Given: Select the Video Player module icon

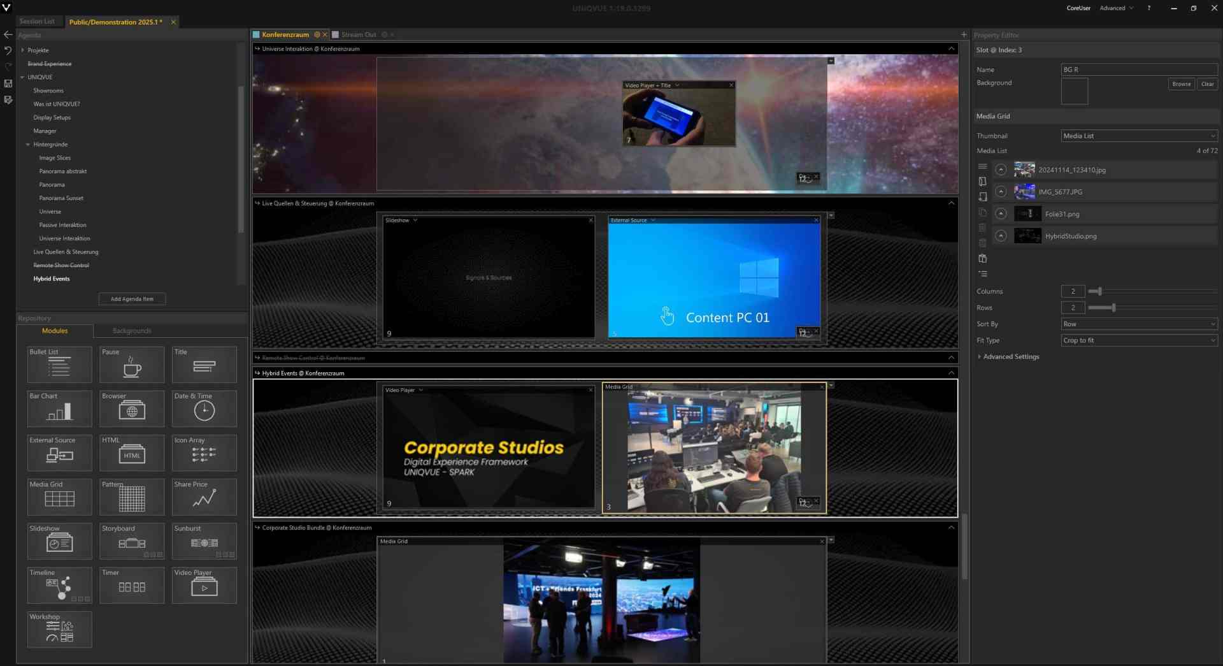Looking at the screenshot, I should tap(204, 584).
